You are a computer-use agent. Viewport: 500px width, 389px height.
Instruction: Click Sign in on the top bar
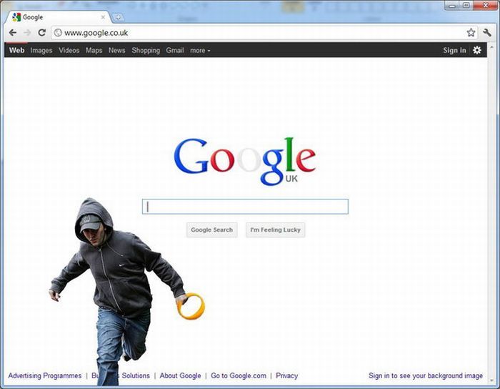click(454, 51)
